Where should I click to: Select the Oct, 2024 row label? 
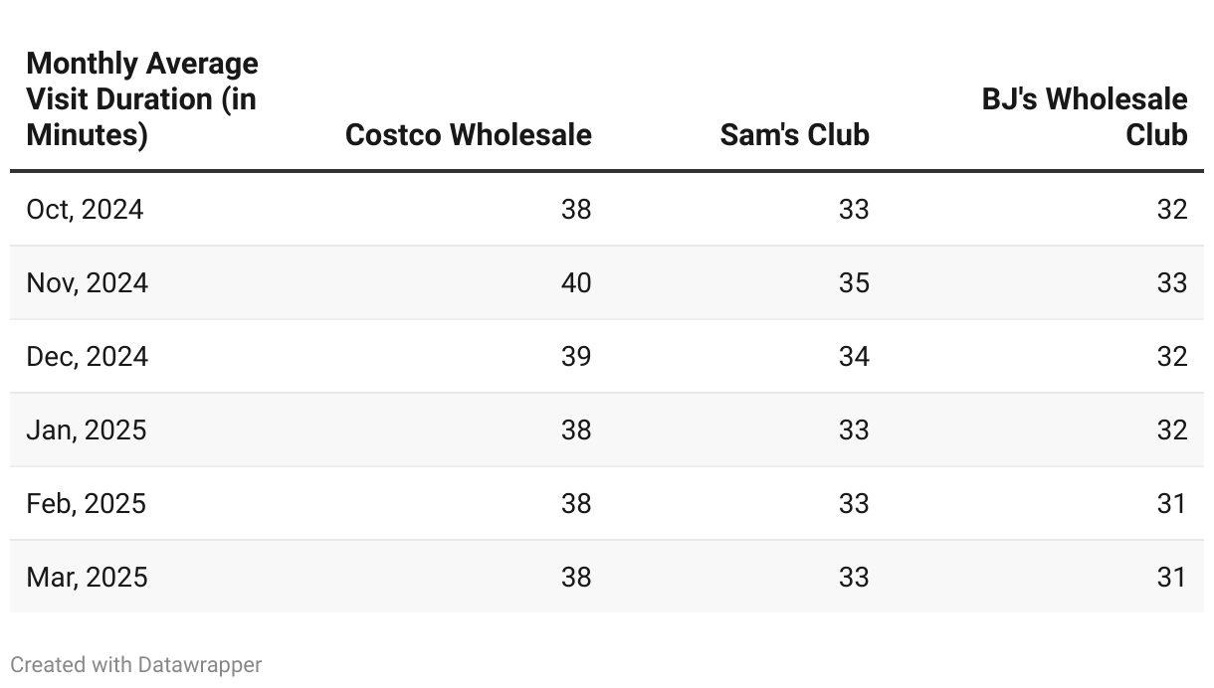click(85, 209)
